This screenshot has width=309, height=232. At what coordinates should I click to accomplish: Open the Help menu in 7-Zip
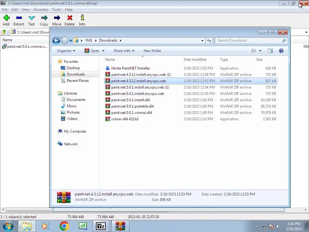(69, 9)
